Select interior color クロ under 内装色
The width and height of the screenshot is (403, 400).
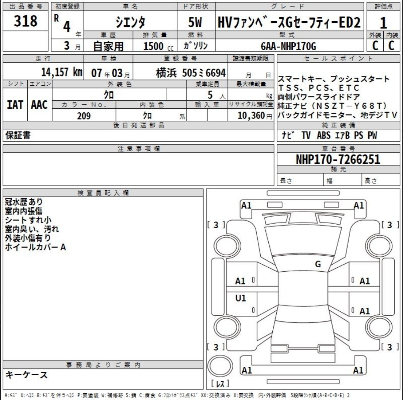(x=147, y=116)
